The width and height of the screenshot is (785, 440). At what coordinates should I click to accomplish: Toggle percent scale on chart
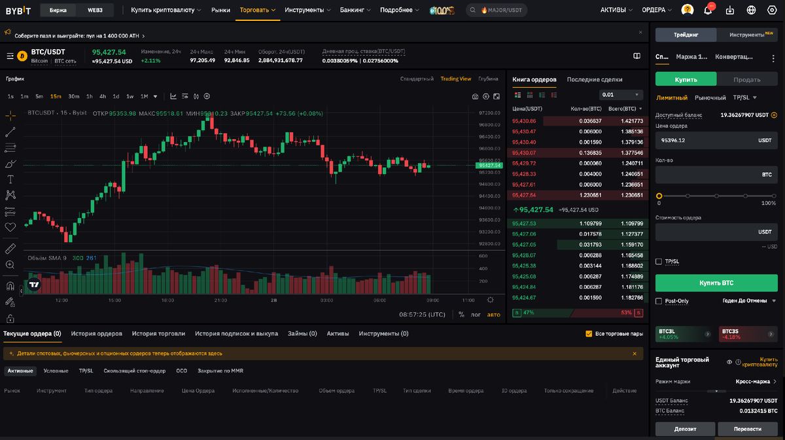click(x=461, y=314)
